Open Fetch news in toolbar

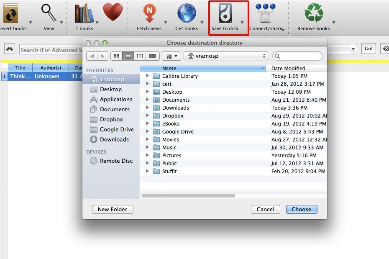coord(149,14)
